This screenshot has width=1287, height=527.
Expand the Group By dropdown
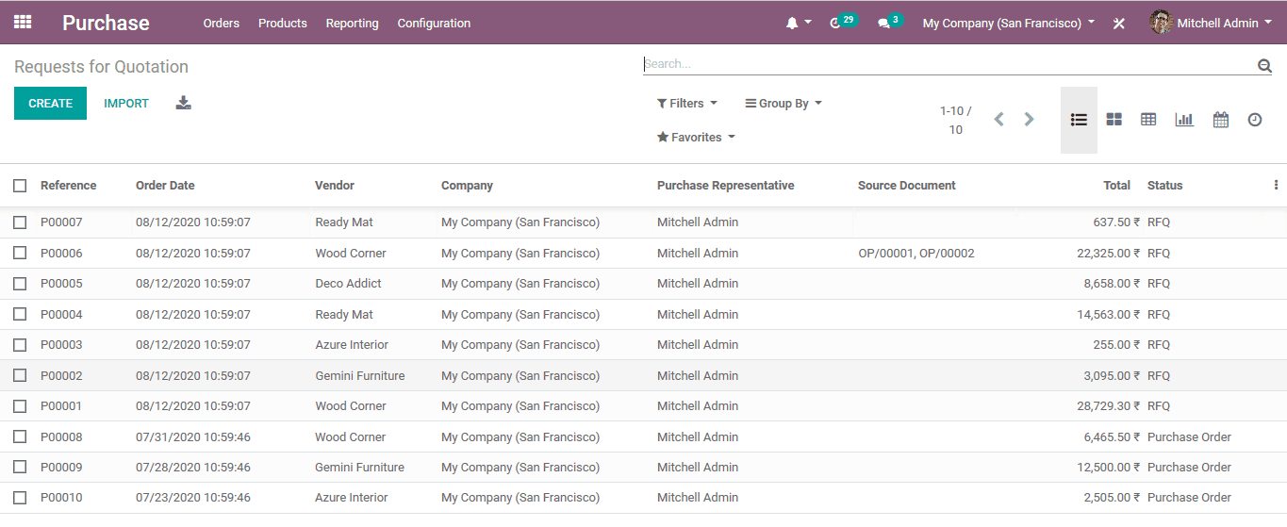(784, 104)
